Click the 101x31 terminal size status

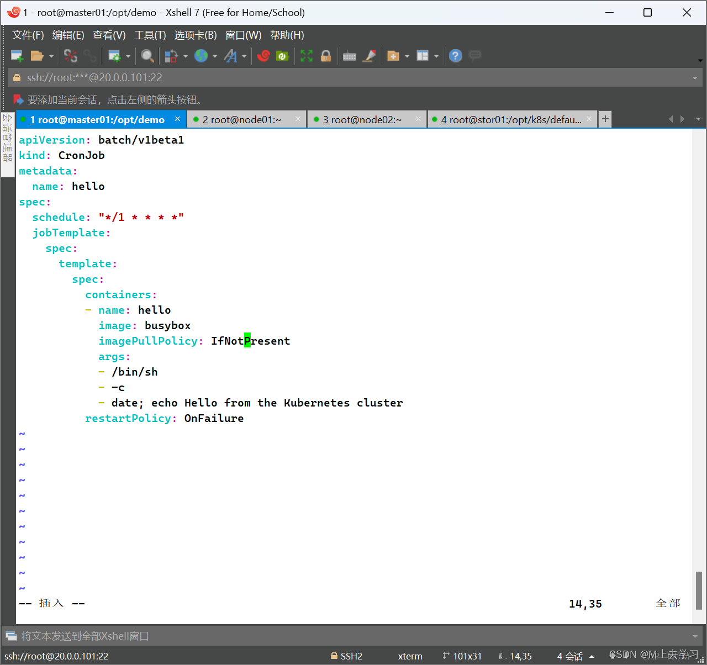[x=462, y=656]
